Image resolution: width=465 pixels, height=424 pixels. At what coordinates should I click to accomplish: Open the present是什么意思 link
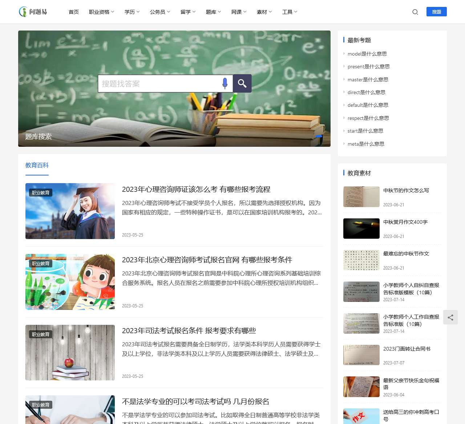pos(369,66)
